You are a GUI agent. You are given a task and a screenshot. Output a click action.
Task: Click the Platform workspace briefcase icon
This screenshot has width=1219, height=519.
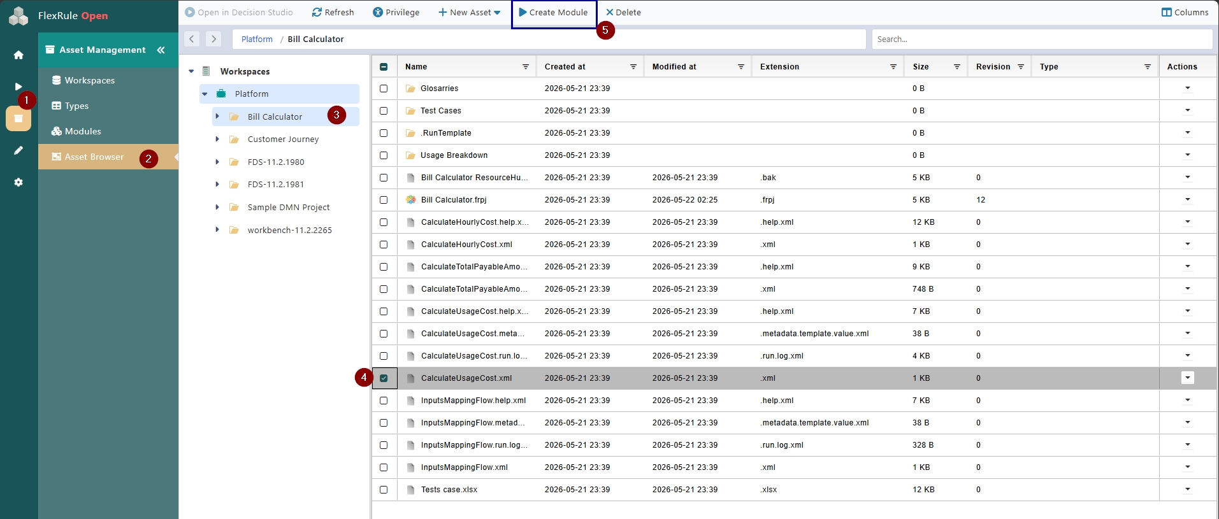tap(221, 94)
